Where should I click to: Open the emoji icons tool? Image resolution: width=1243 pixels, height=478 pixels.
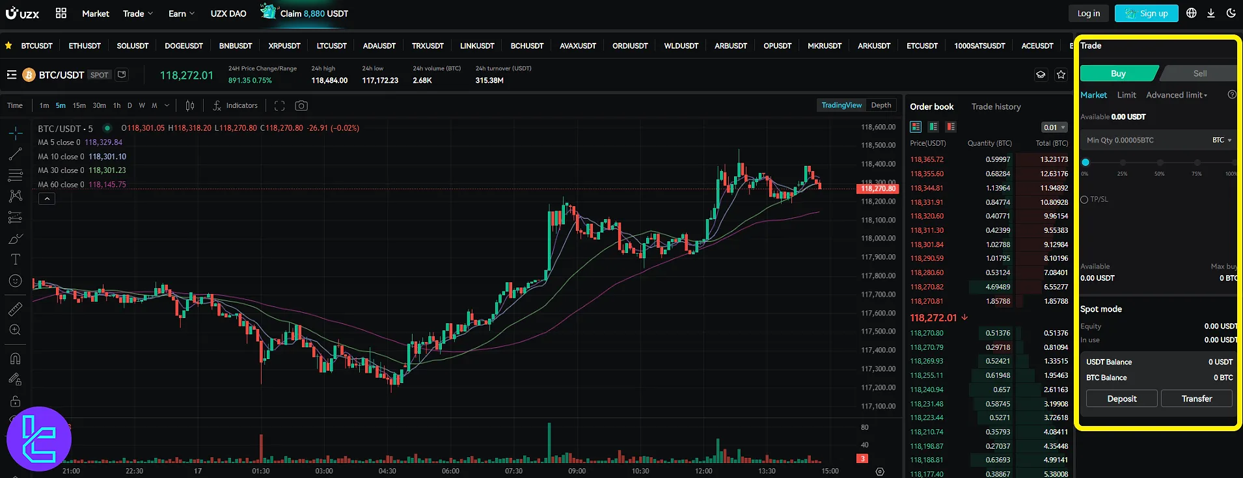(x=16, y=281)
